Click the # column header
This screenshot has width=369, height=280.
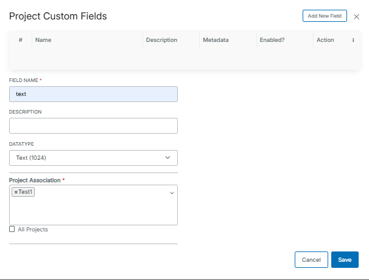tap(20, 40)
